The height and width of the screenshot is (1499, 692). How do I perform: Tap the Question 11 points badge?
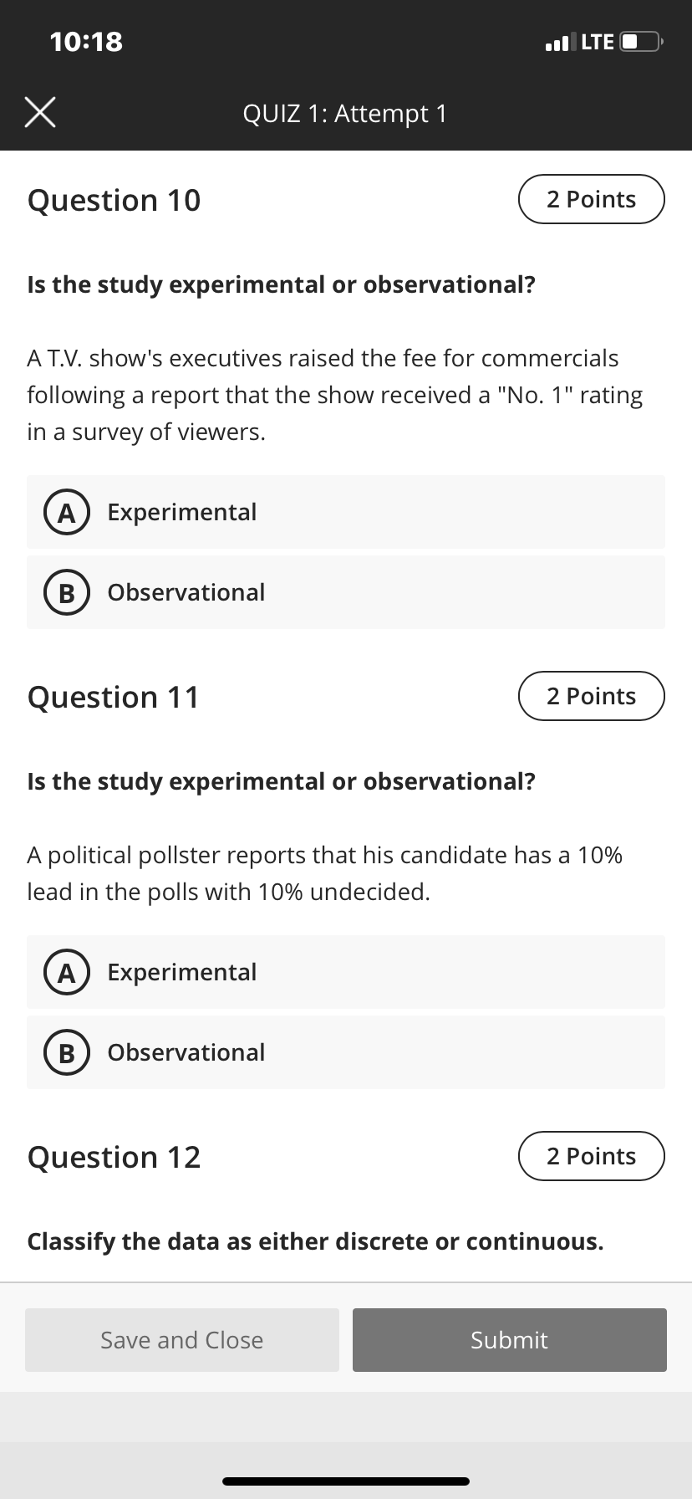592,696
